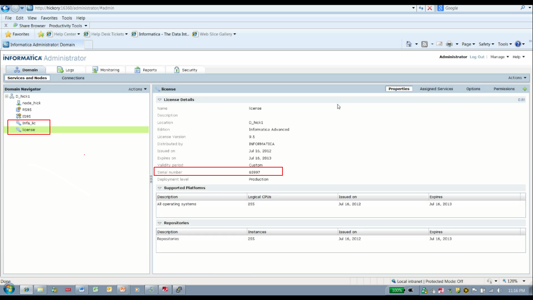Open the Informatica - The Data Int... favorite

click(160, 34)
